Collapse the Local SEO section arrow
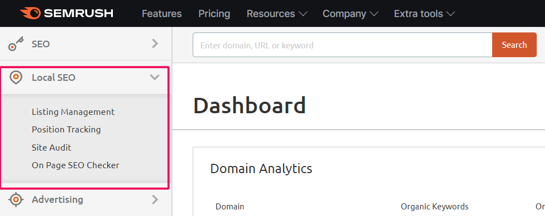The width and height of the screenshot is (545, 216). pyautogui.click(x=155, y=77)
